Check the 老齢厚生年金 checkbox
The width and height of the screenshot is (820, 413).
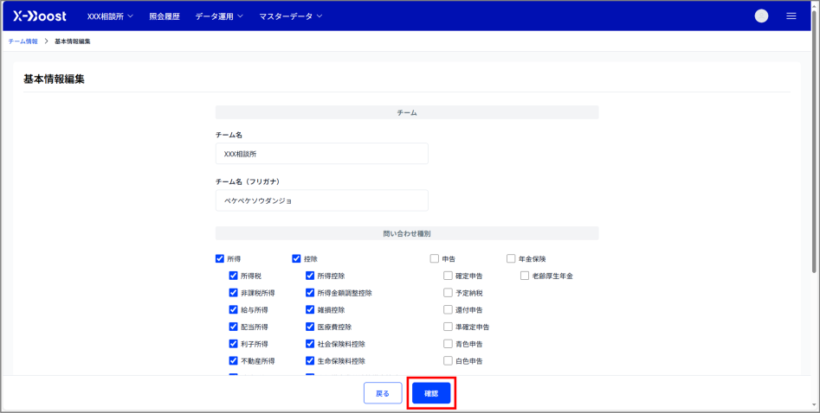pyautogui.click(x=525, y=276)
